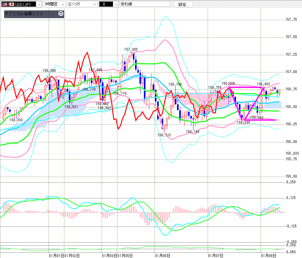Click the 157.300 high price label
302x258 pixels.
(x=131, y=49)
